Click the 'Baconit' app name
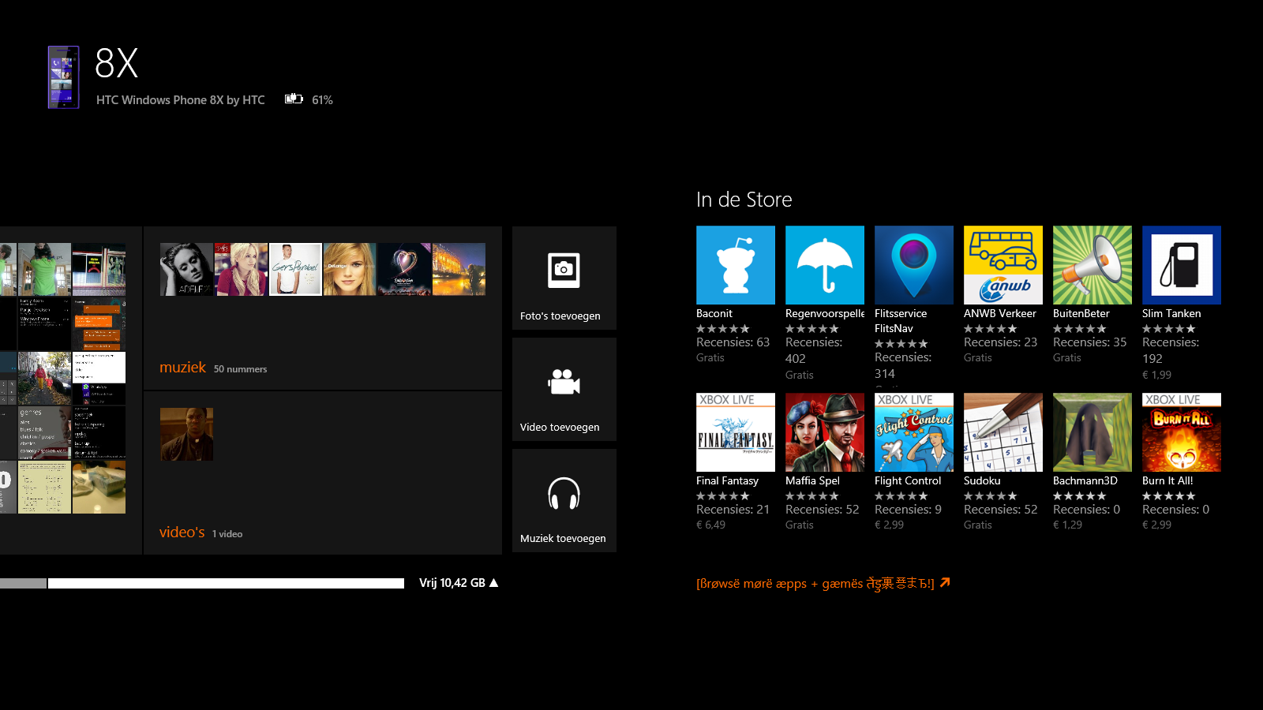 [x=714, y=313]
